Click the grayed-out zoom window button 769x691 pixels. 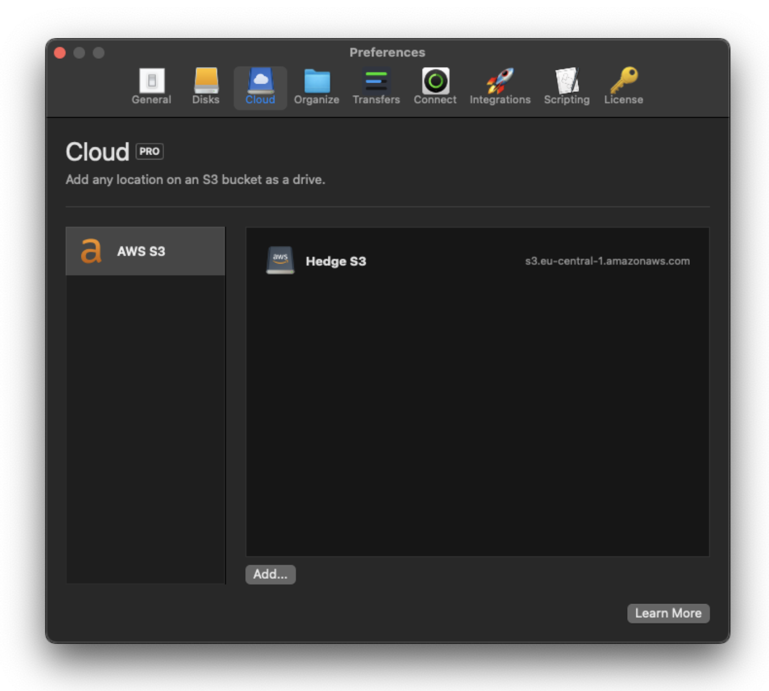click(x=98, y=53)
